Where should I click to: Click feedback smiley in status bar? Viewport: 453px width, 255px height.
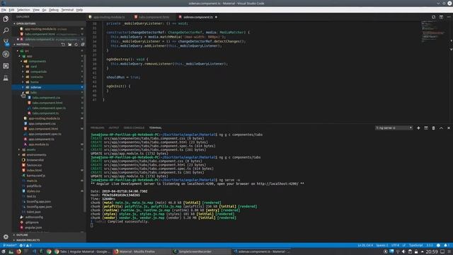coord(438,245)
